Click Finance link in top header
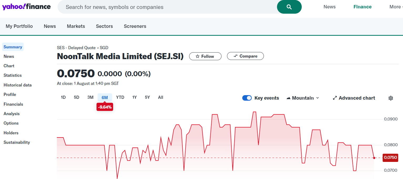403x179 pixels. 362,7
